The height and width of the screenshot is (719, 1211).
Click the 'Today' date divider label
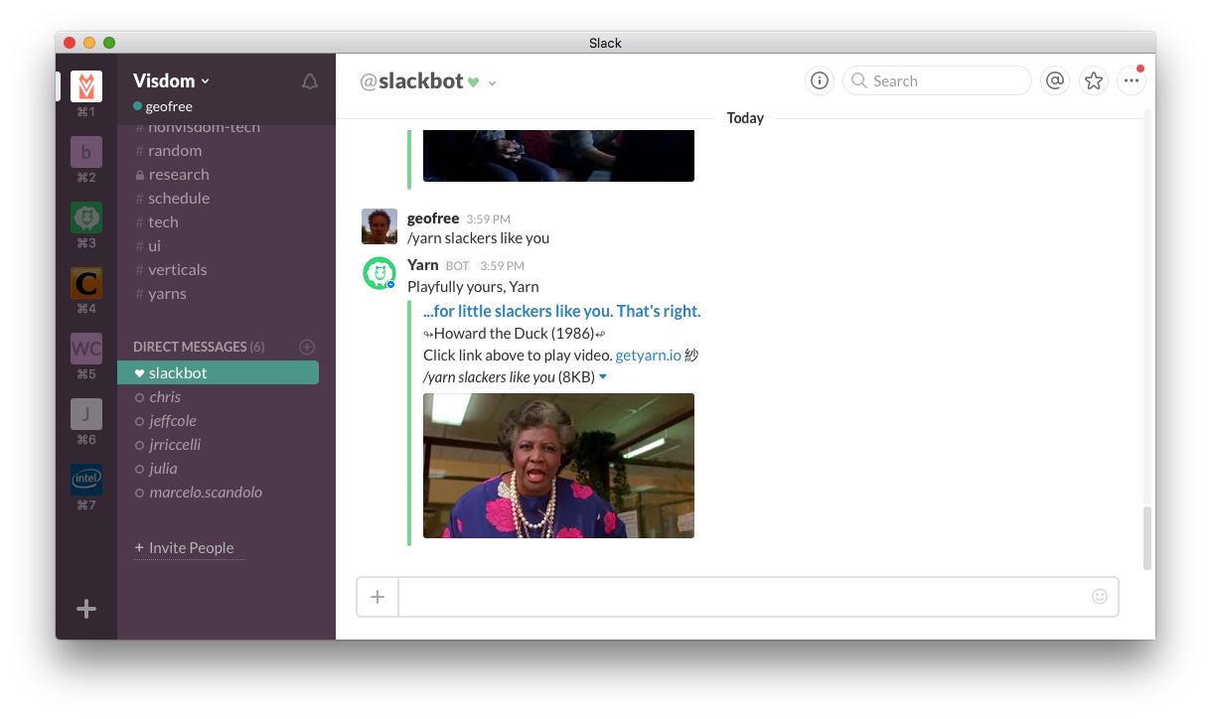pos(745,118)
